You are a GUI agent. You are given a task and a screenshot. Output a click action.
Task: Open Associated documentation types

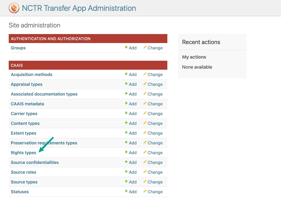coord(44,94)
